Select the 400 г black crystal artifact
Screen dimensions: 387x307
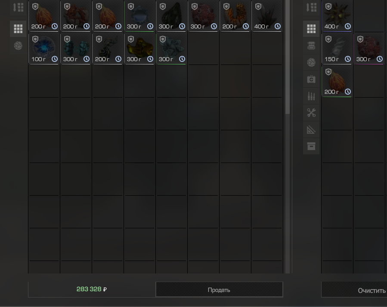[x=267, y=16]
